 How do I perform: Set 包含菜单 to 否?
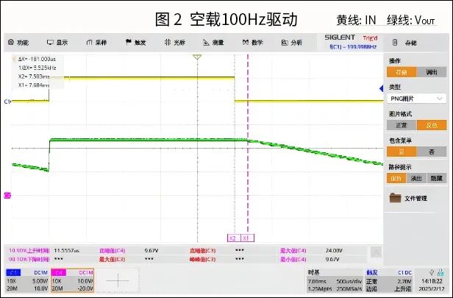(x=432, y=152)
